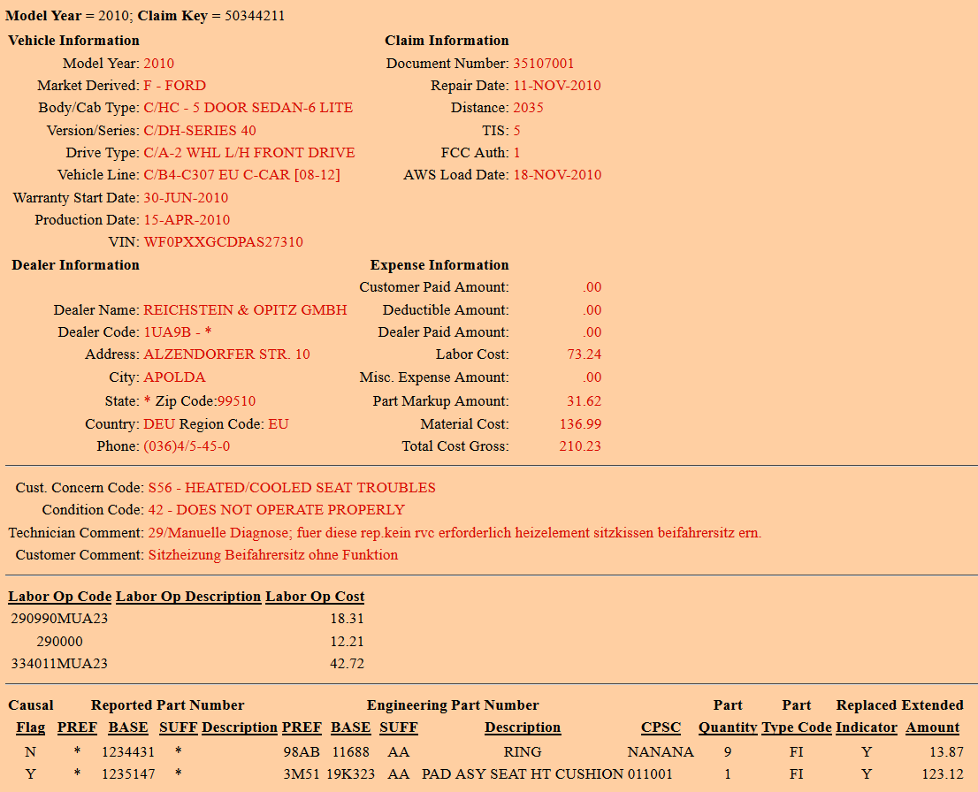Click dealer name REICHSTEIN & OPITZ GMBH

[x=245, y=310]
